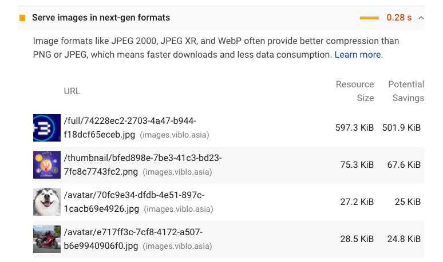
Task: Click the purple thumbnail PNG preview
Action: click(47, 165)
